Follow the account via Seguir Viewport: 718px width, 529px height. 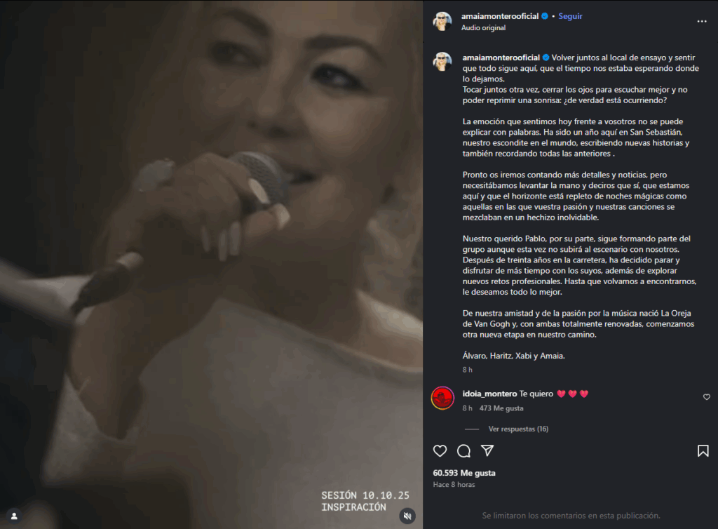[570, 16]
